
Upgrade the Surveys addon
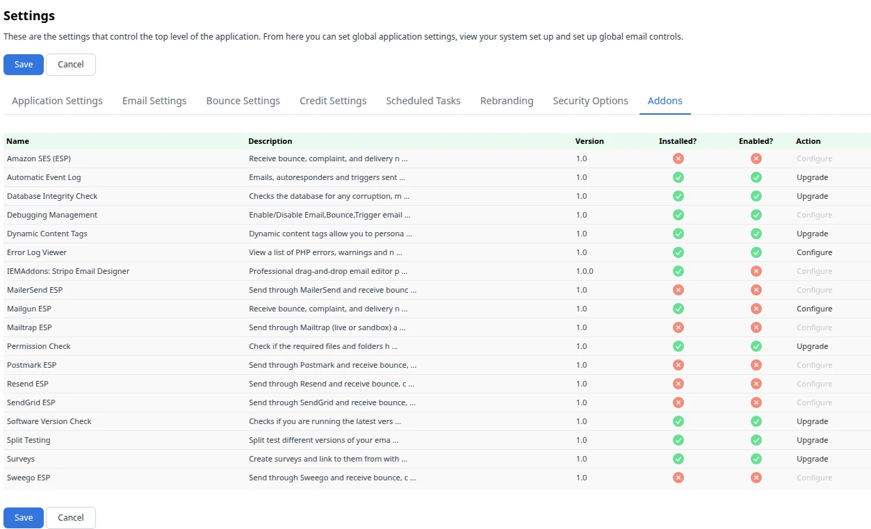[x=812, y=459]
